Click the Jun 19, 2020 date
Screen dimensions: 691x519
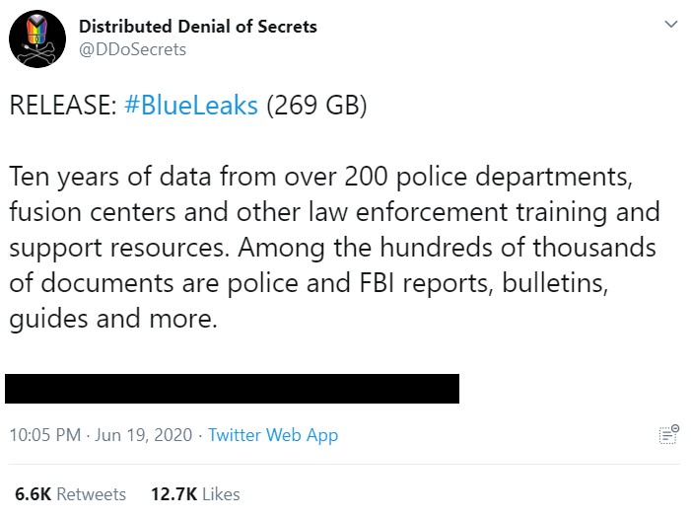[x=143, y=435]
